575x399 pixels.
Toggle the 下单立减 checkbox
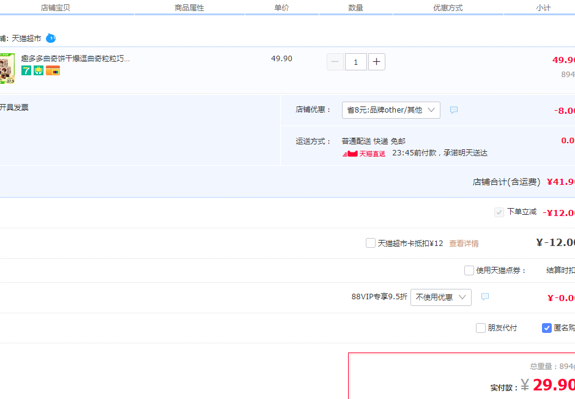pyautogui.click(x=499, y=212)
